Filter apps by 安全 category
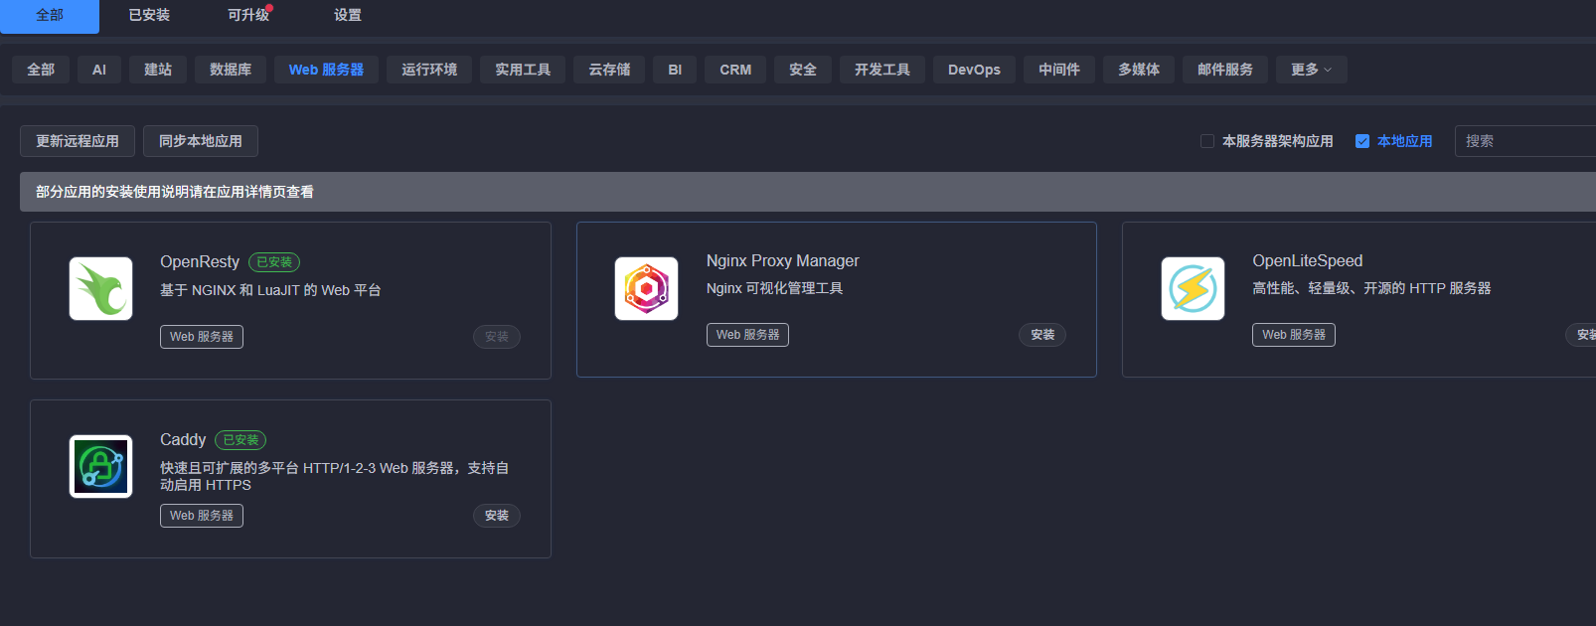The height and width of the screenshot is (626, 1596). point(803,70)
